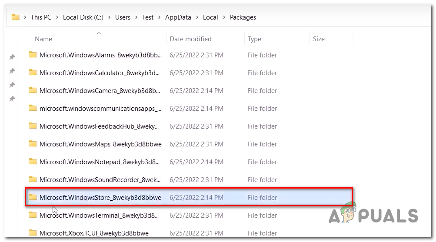Expand chevron after This PC

pos(57,17)
